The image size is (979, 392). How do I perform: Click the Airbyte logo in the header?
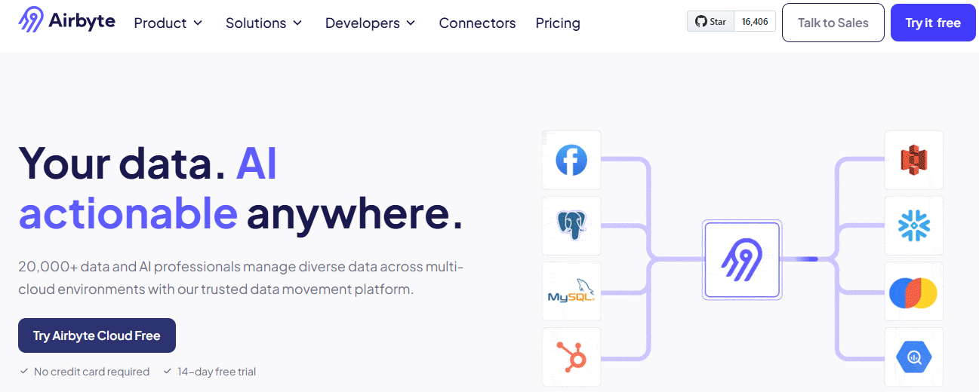[x=67, y=20]
